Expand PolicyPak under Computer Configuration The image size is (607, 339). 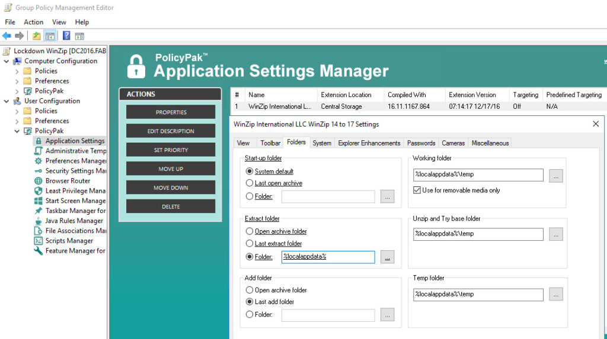pyautogui.click(x=17, y=91)
